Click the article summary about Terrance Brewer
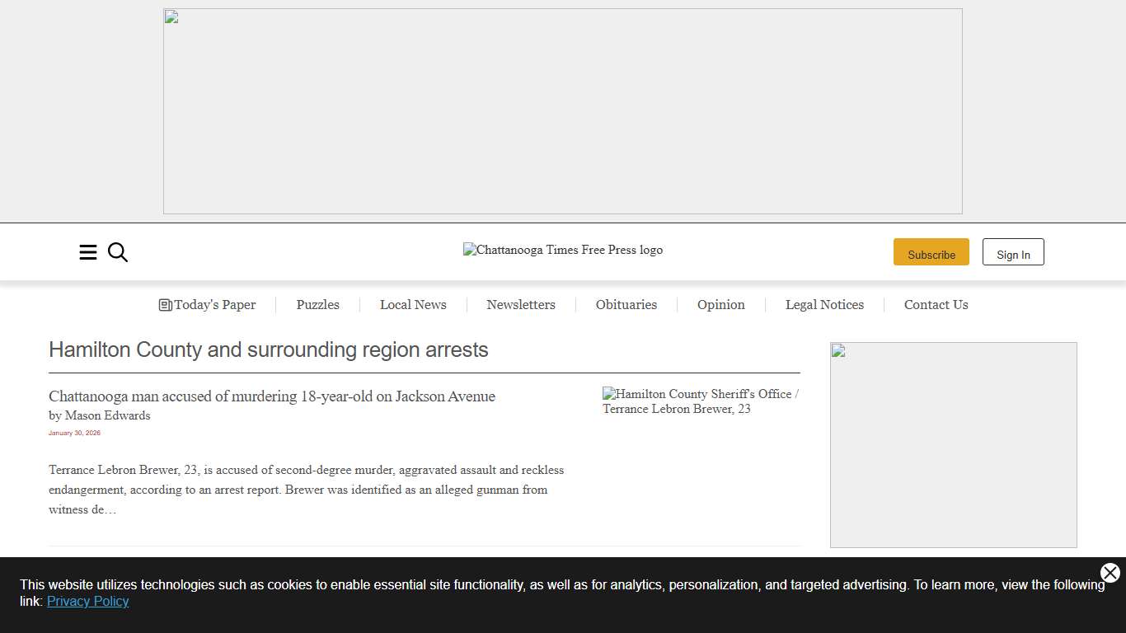Screen dimensions: 1126x633 point(306,490)
